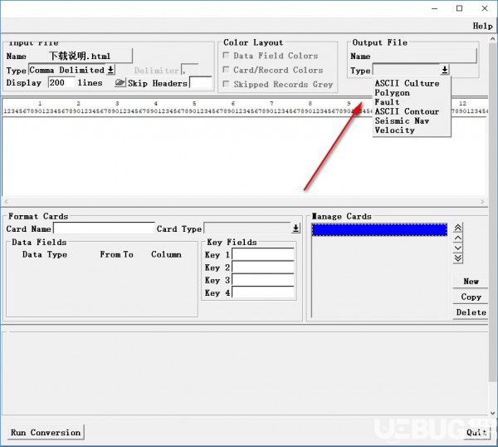
Task: Move card up one position icon
Action: 457,238
